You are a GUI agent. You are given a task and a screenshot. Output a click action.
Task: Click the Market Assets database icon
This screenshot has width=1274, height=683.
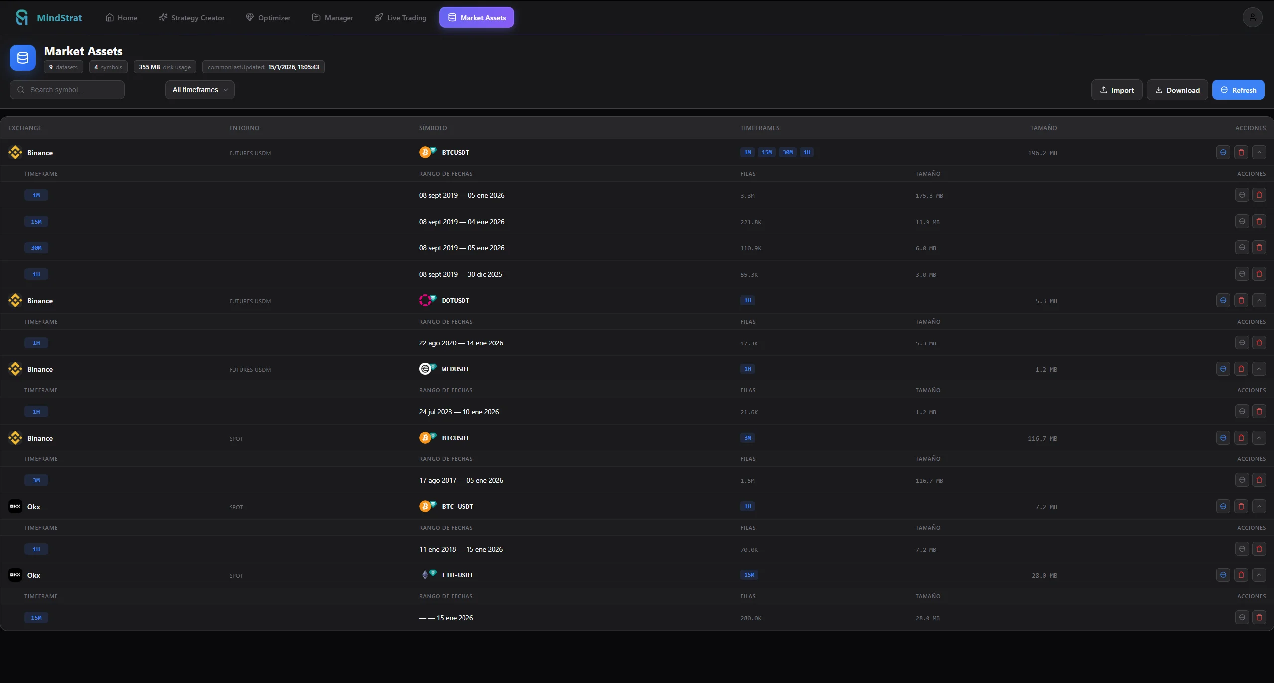[22, 57]
